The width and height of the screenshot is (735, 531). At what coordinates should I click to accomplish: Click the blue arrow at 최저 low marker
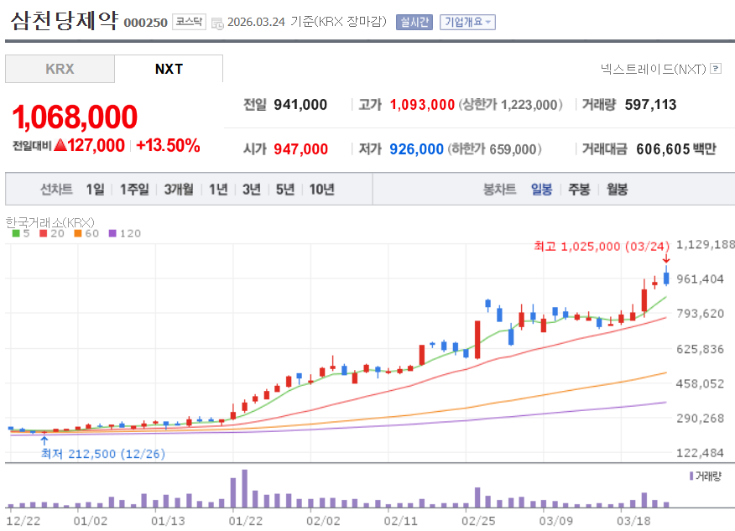pyautogui.click(x=44, y=440)
